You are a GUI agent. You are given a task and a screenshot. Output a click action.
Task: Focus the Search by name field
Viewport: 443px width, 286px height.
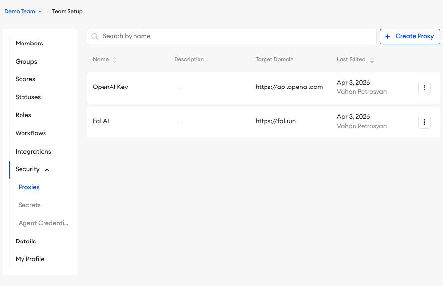231,37
